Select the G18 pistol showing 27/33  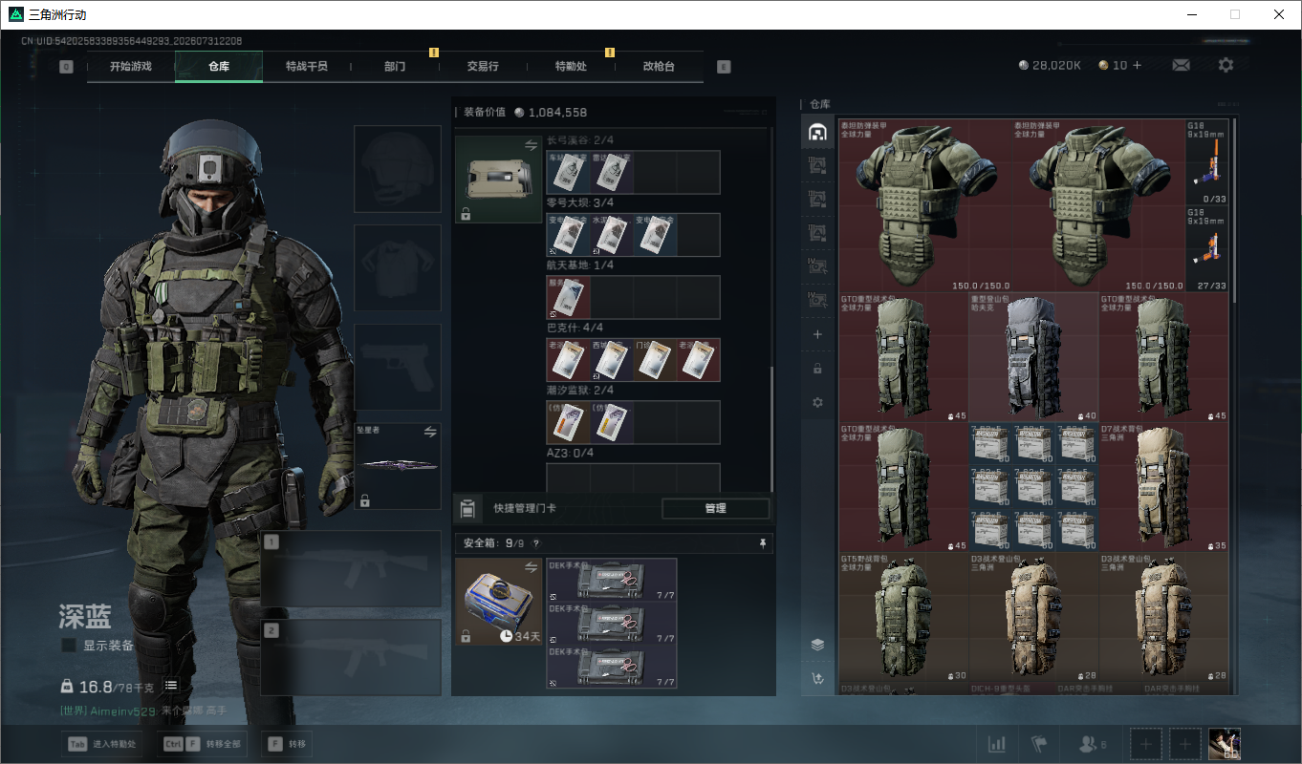click(x=1206, y=249)
